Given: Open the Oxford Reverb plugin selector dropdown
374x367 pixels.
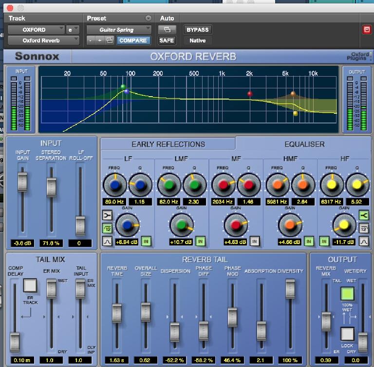Looking at the screenshot, I should pos(43,41).
